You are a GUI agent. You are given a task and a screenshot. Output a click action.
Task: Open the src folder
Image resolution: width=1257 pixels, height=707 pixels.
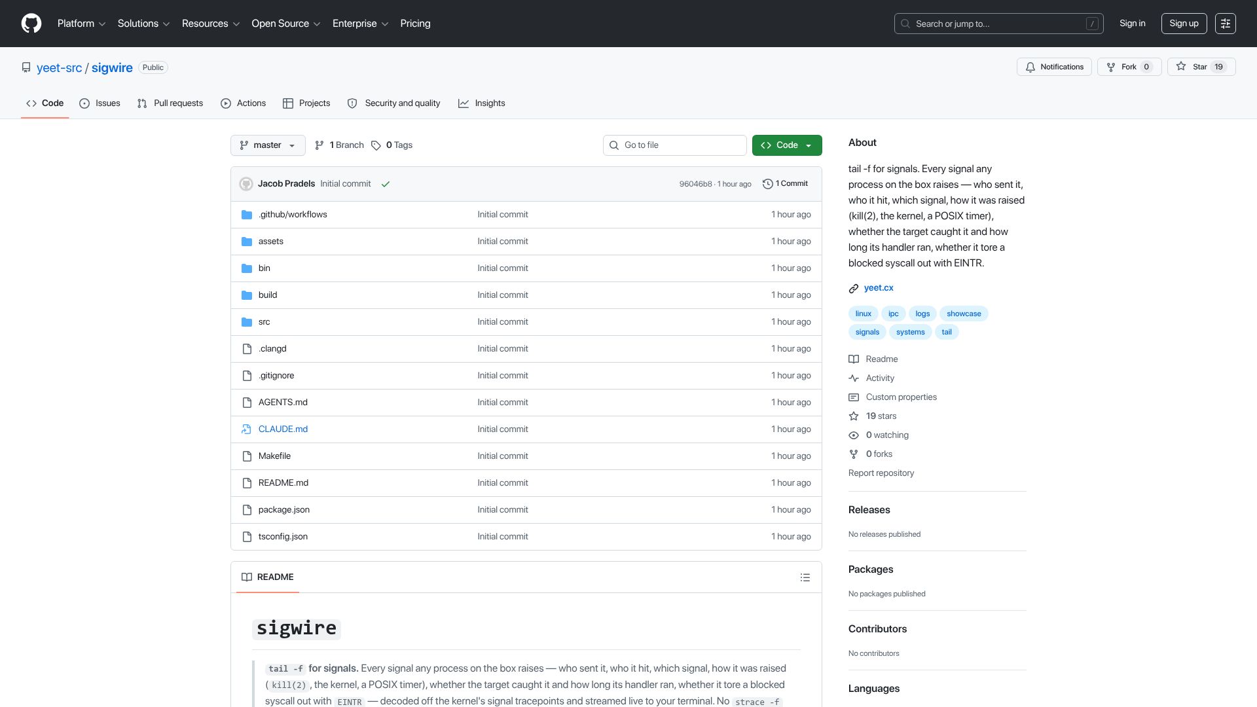point(264,322)
